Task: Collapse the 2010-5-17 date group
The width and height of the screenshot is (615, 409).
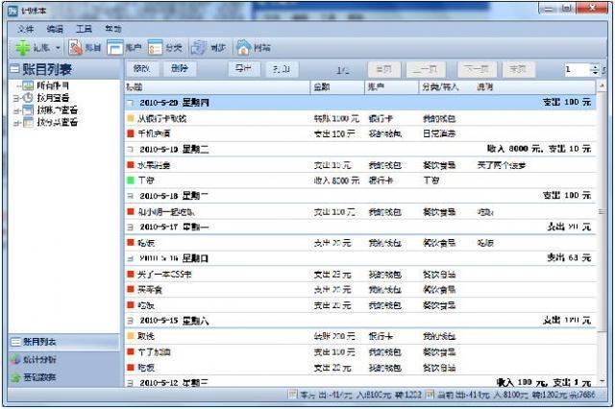Action: point(131,228)
